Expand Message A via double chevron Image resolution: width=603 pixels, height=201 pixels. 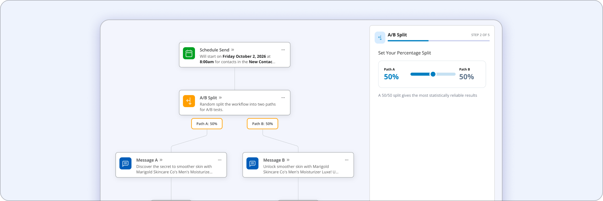click(x=161, y=160)
